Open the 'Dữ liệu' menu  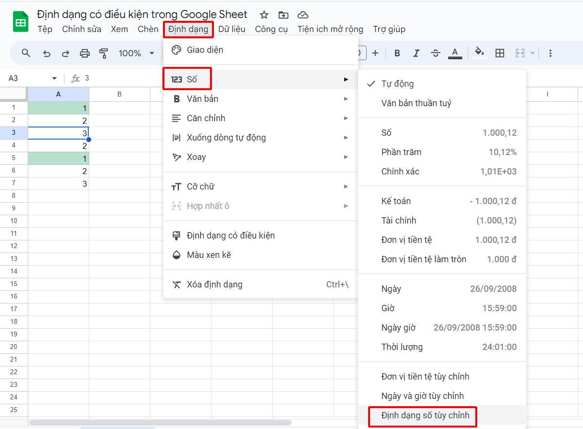[232, 29]
